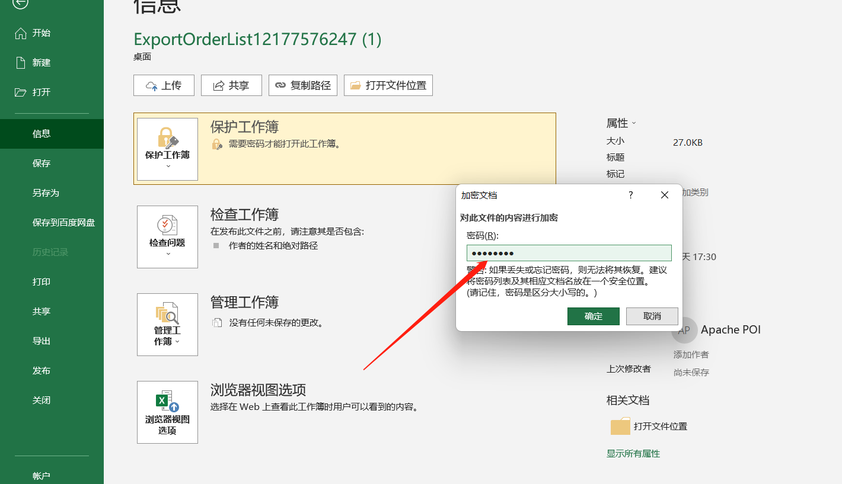842x484 pixels.
Task: Click the Upload (上传) cloud button
Action: click(164, 85)
